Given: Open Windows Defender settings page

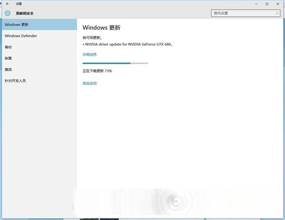Looking at the screenshot, I should tap(21, 36).
